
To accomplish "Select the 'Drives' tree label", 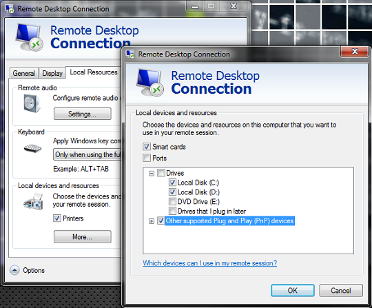I will (x=175, y=173).
